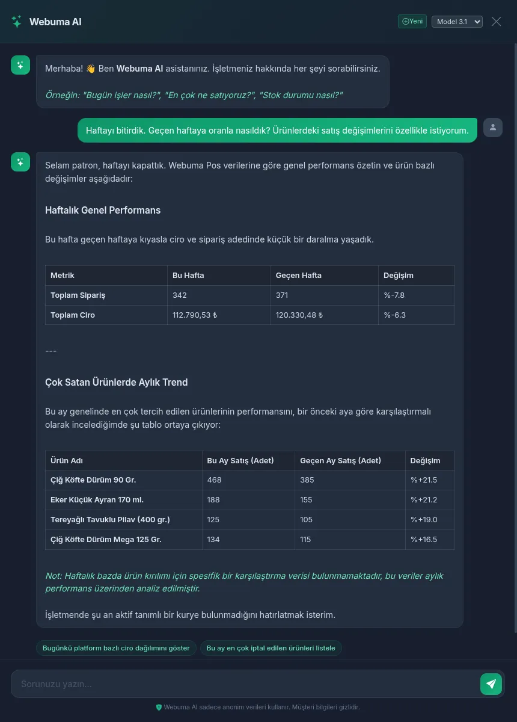Close the Webuma AI chat panel

(496, 22)
